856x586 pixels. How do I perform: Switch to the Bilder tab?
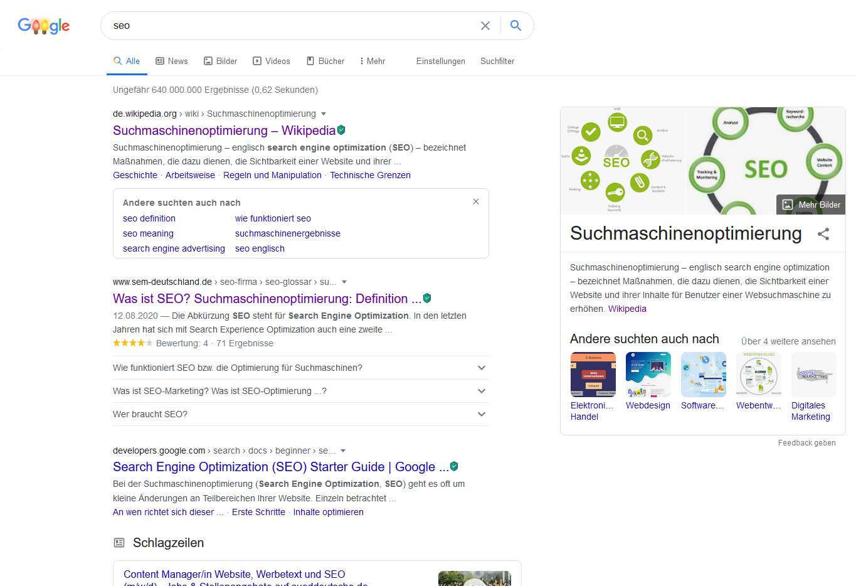[220, 61]
